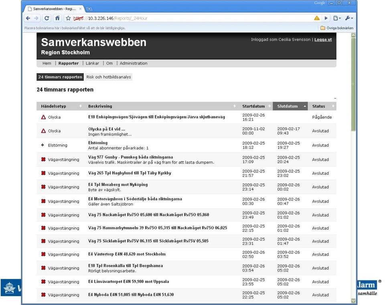Open the Övriga bokmärken folder
Viewport: 385px width, 305px height.
336,28
